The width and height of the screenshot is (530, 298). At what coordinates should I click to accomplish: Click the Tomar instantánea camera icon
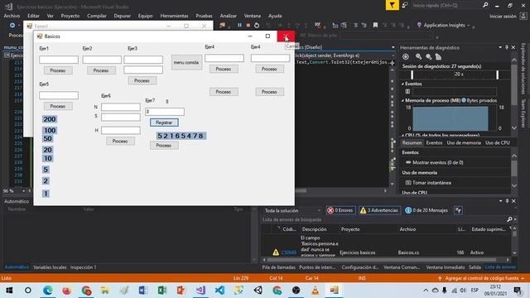click(x=408, y=182)
